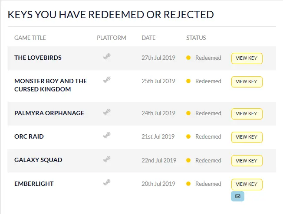View key for Emberlight
Screen dimensions: 283x214
pyautogui.click(x=247, y=185)
